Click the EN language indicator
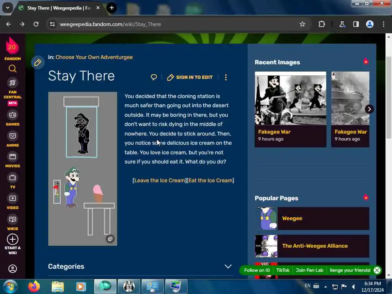The image size is (392, 294). (307, 286)
